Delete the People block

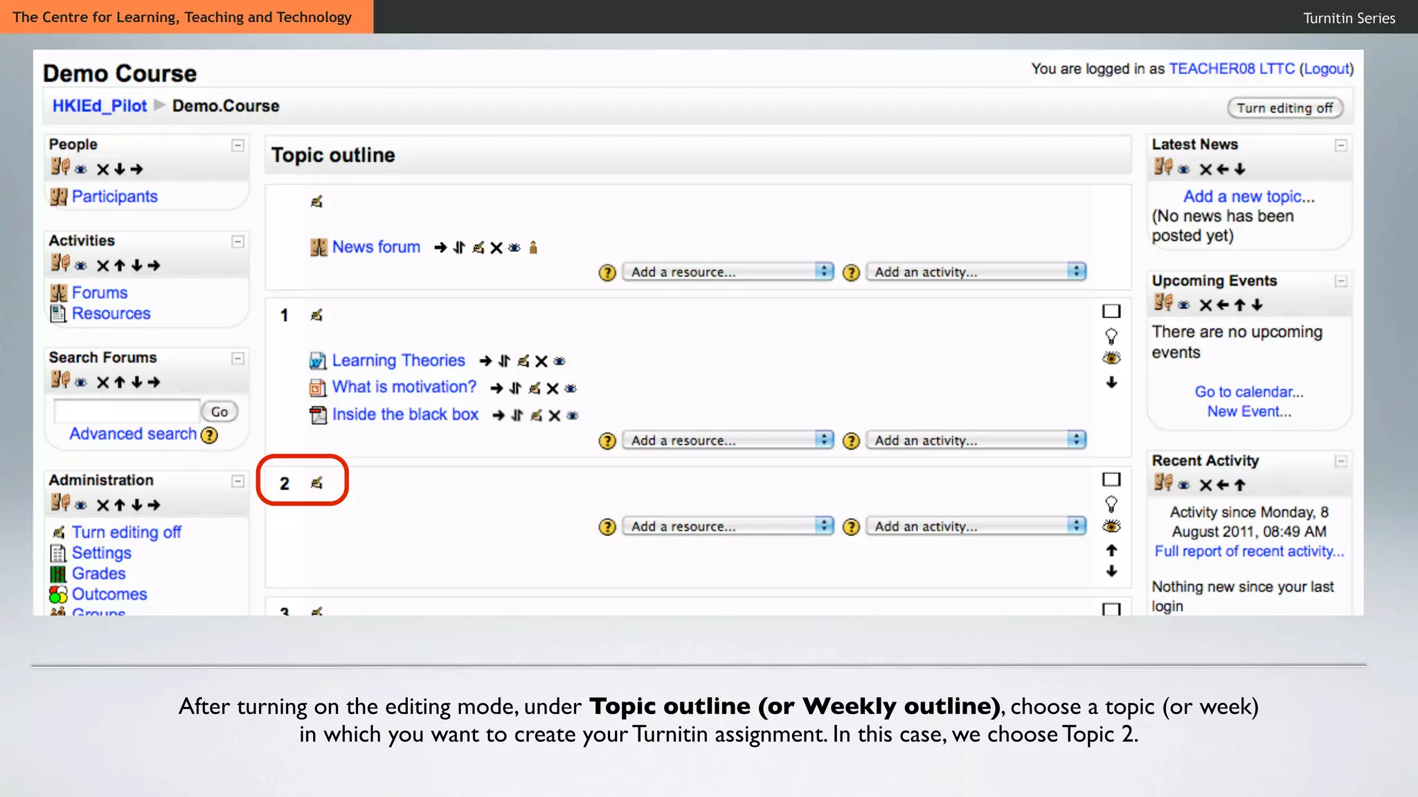coord(102,170)
